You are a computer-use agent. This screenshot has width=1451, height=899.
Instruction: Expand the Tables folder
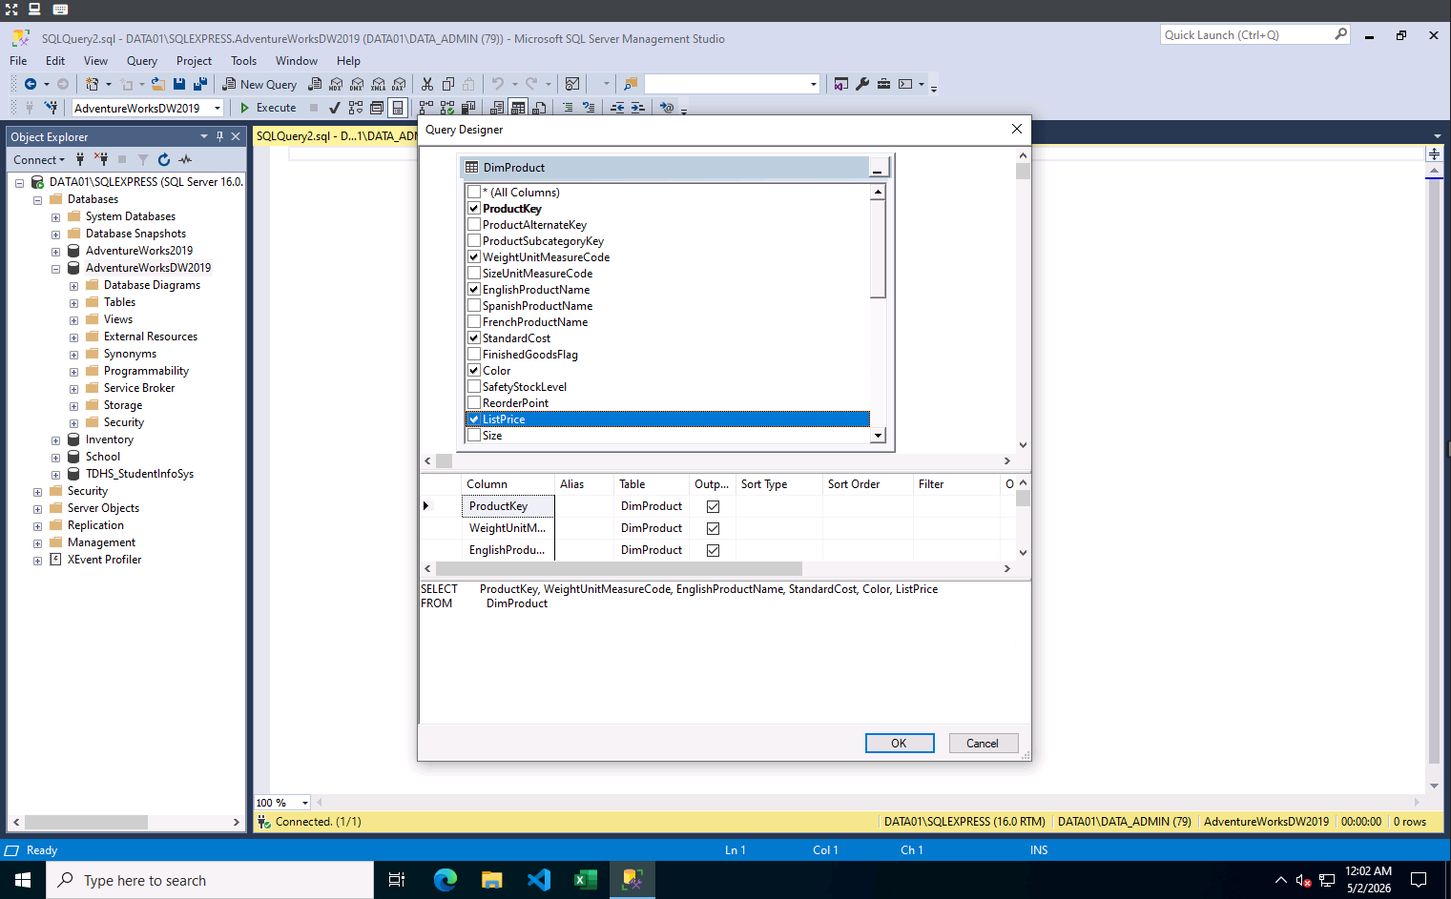coord(73,303)
